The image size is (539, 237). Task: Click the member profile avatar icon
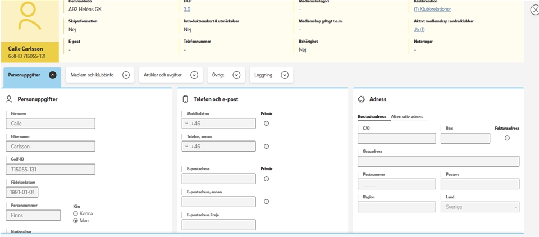(29, 18)
